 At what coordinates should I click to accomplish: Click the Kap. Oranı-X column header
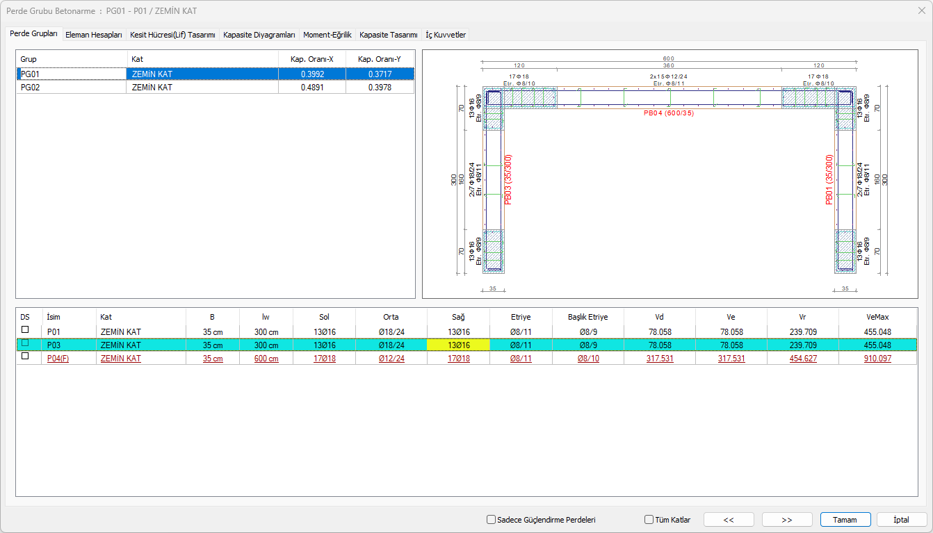point(311,59)
